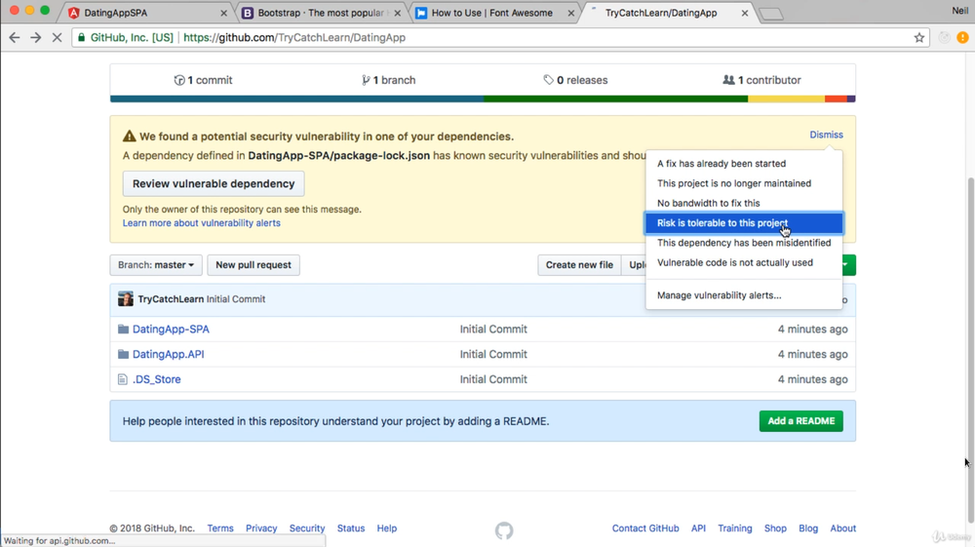975x547 pixels.
Task: Select 'A fix has already been started'
Action: (x=744, y=164)
